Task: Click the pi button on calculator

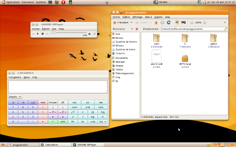Action: (x=53, y=117)
